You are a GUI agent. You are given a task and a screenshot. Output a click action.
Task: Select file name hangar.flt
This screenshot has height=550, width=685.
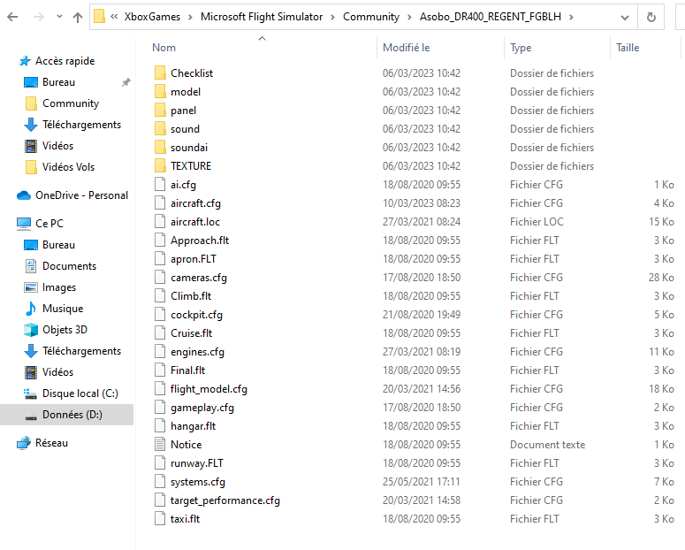pyautogui.click(x=193, y=426)
